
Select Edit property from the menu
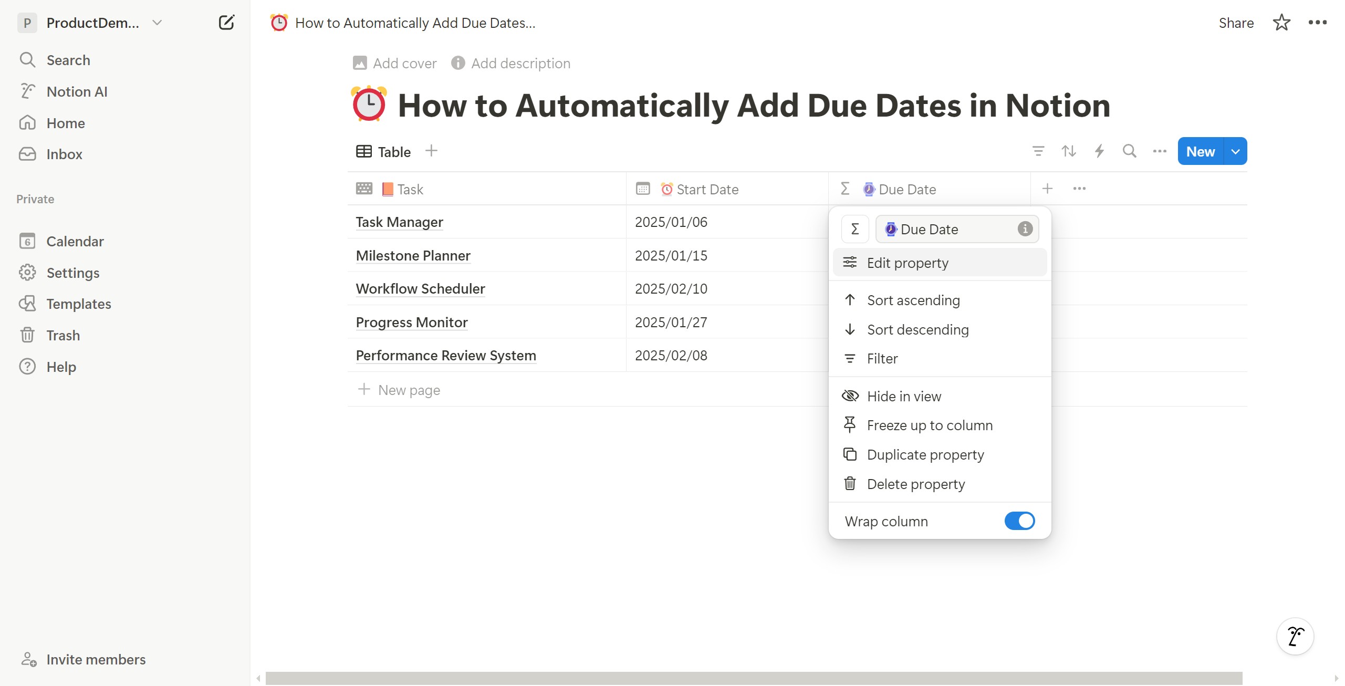940,263
